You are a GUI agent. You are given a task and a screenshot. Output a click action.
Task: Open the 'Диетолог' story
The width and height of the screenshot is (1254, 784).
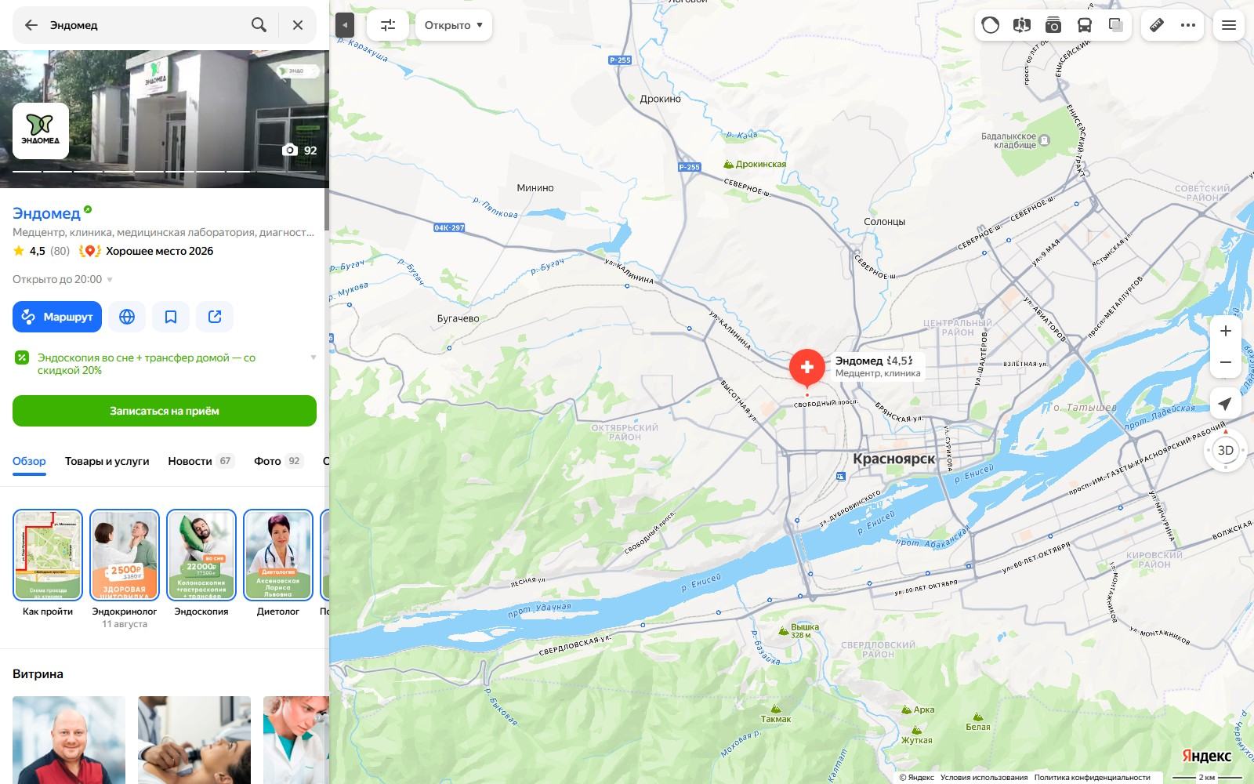[278, 562]
